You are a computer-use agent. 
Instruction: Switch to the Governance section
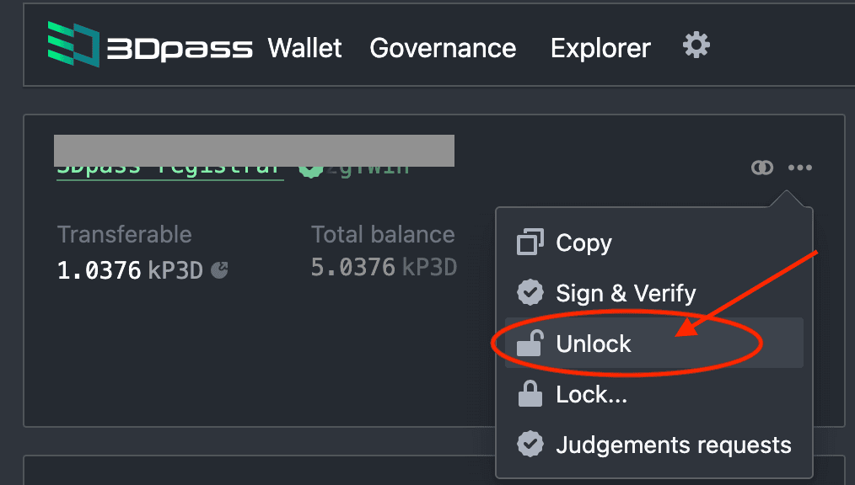point(443,48)
